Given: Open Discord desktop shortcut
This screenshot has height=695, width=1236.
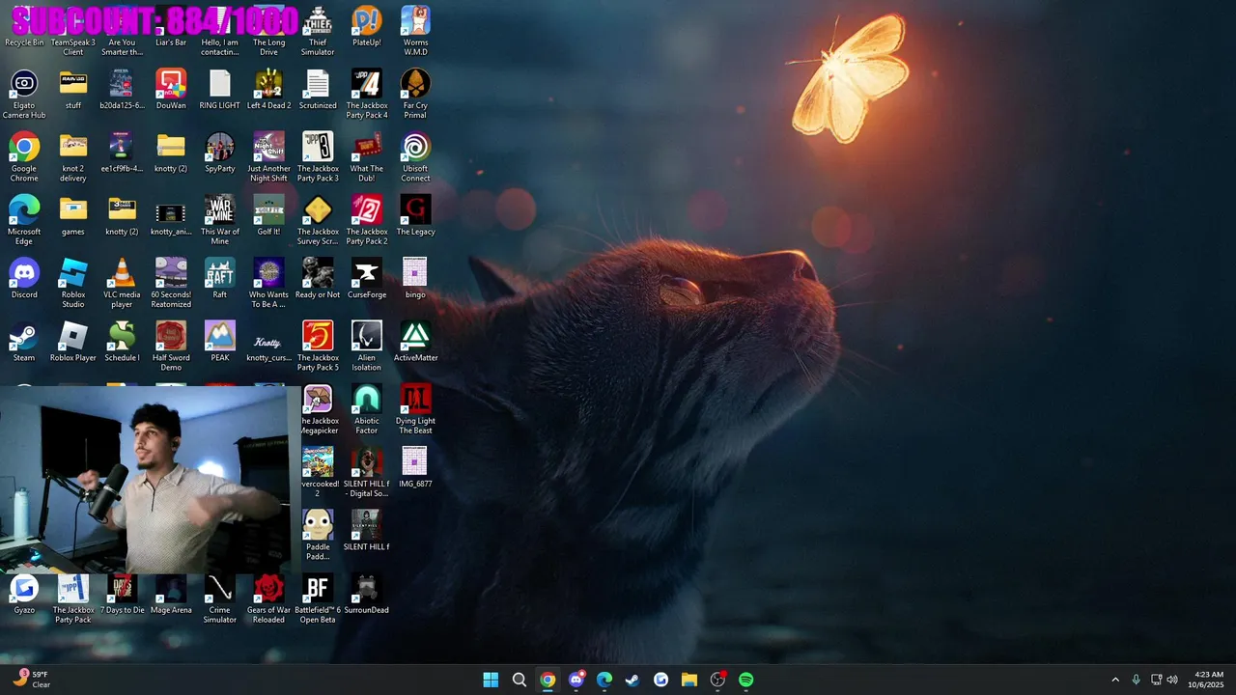Looking at the screenshot, I should (24, 278).
